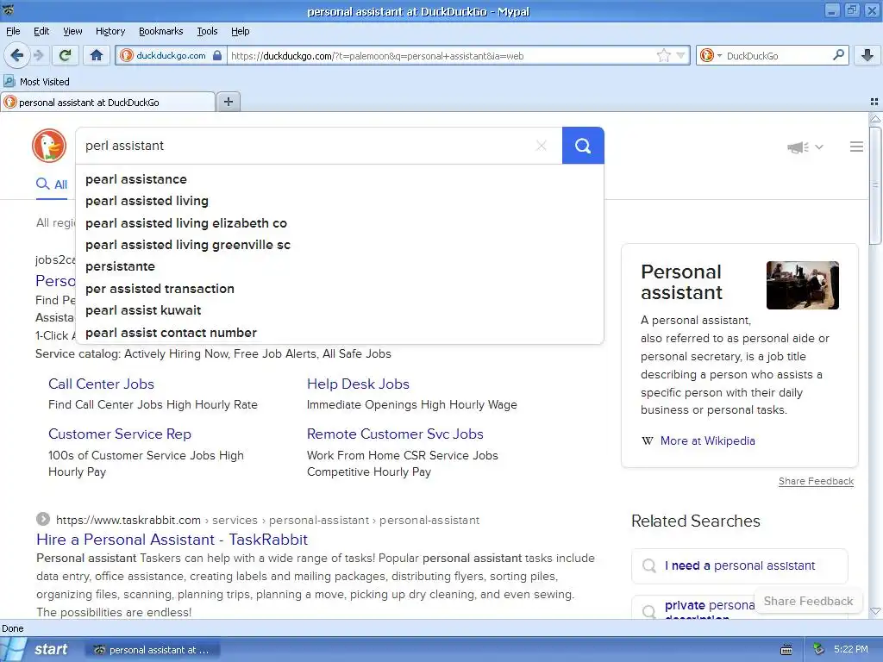
Task: Reload the current page
Action: click(x=66, y=55)
